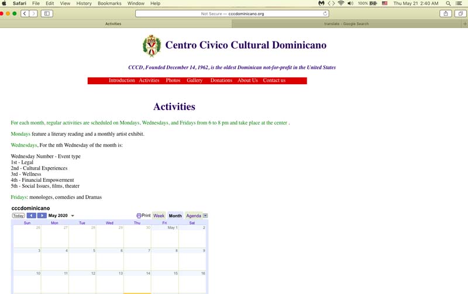The width and height of the screenshot is (468, 294).
Task: Open the Introduction nav link
Action: click(122, 81)
